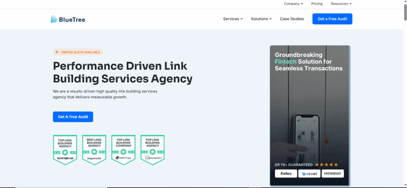Click the Get A Free Audit hero button

point(73,117)
